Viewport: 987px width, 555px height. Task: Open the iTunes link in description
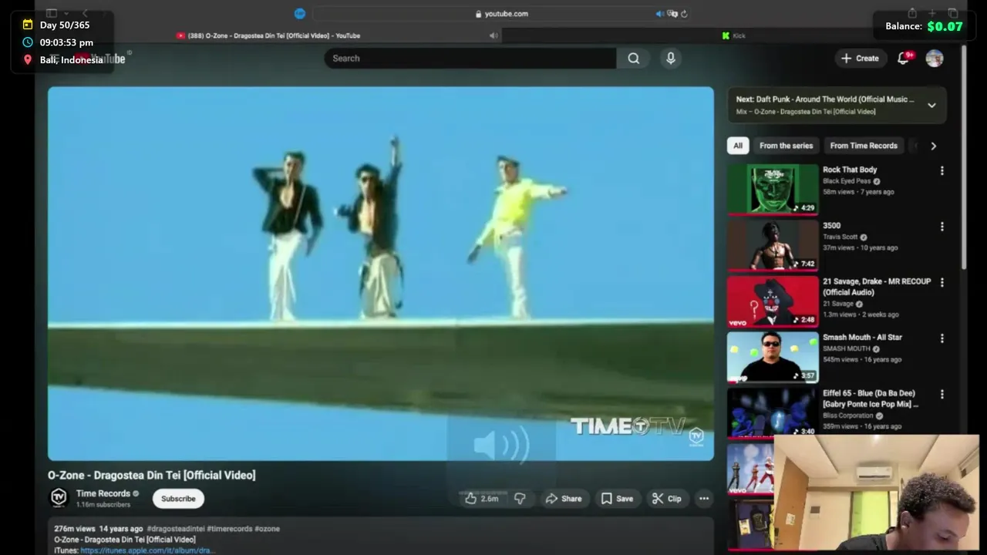(x=147, y=550)
